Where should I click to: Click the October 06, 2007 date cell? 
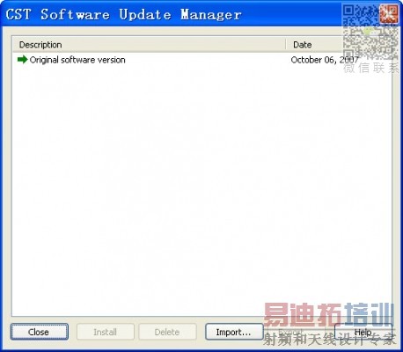pos(325,60)
